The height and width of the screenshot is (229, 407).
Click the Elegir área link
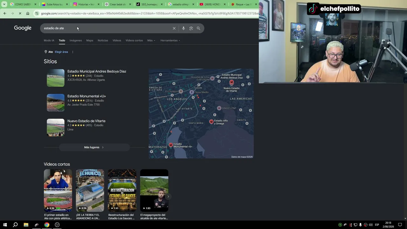61,52
